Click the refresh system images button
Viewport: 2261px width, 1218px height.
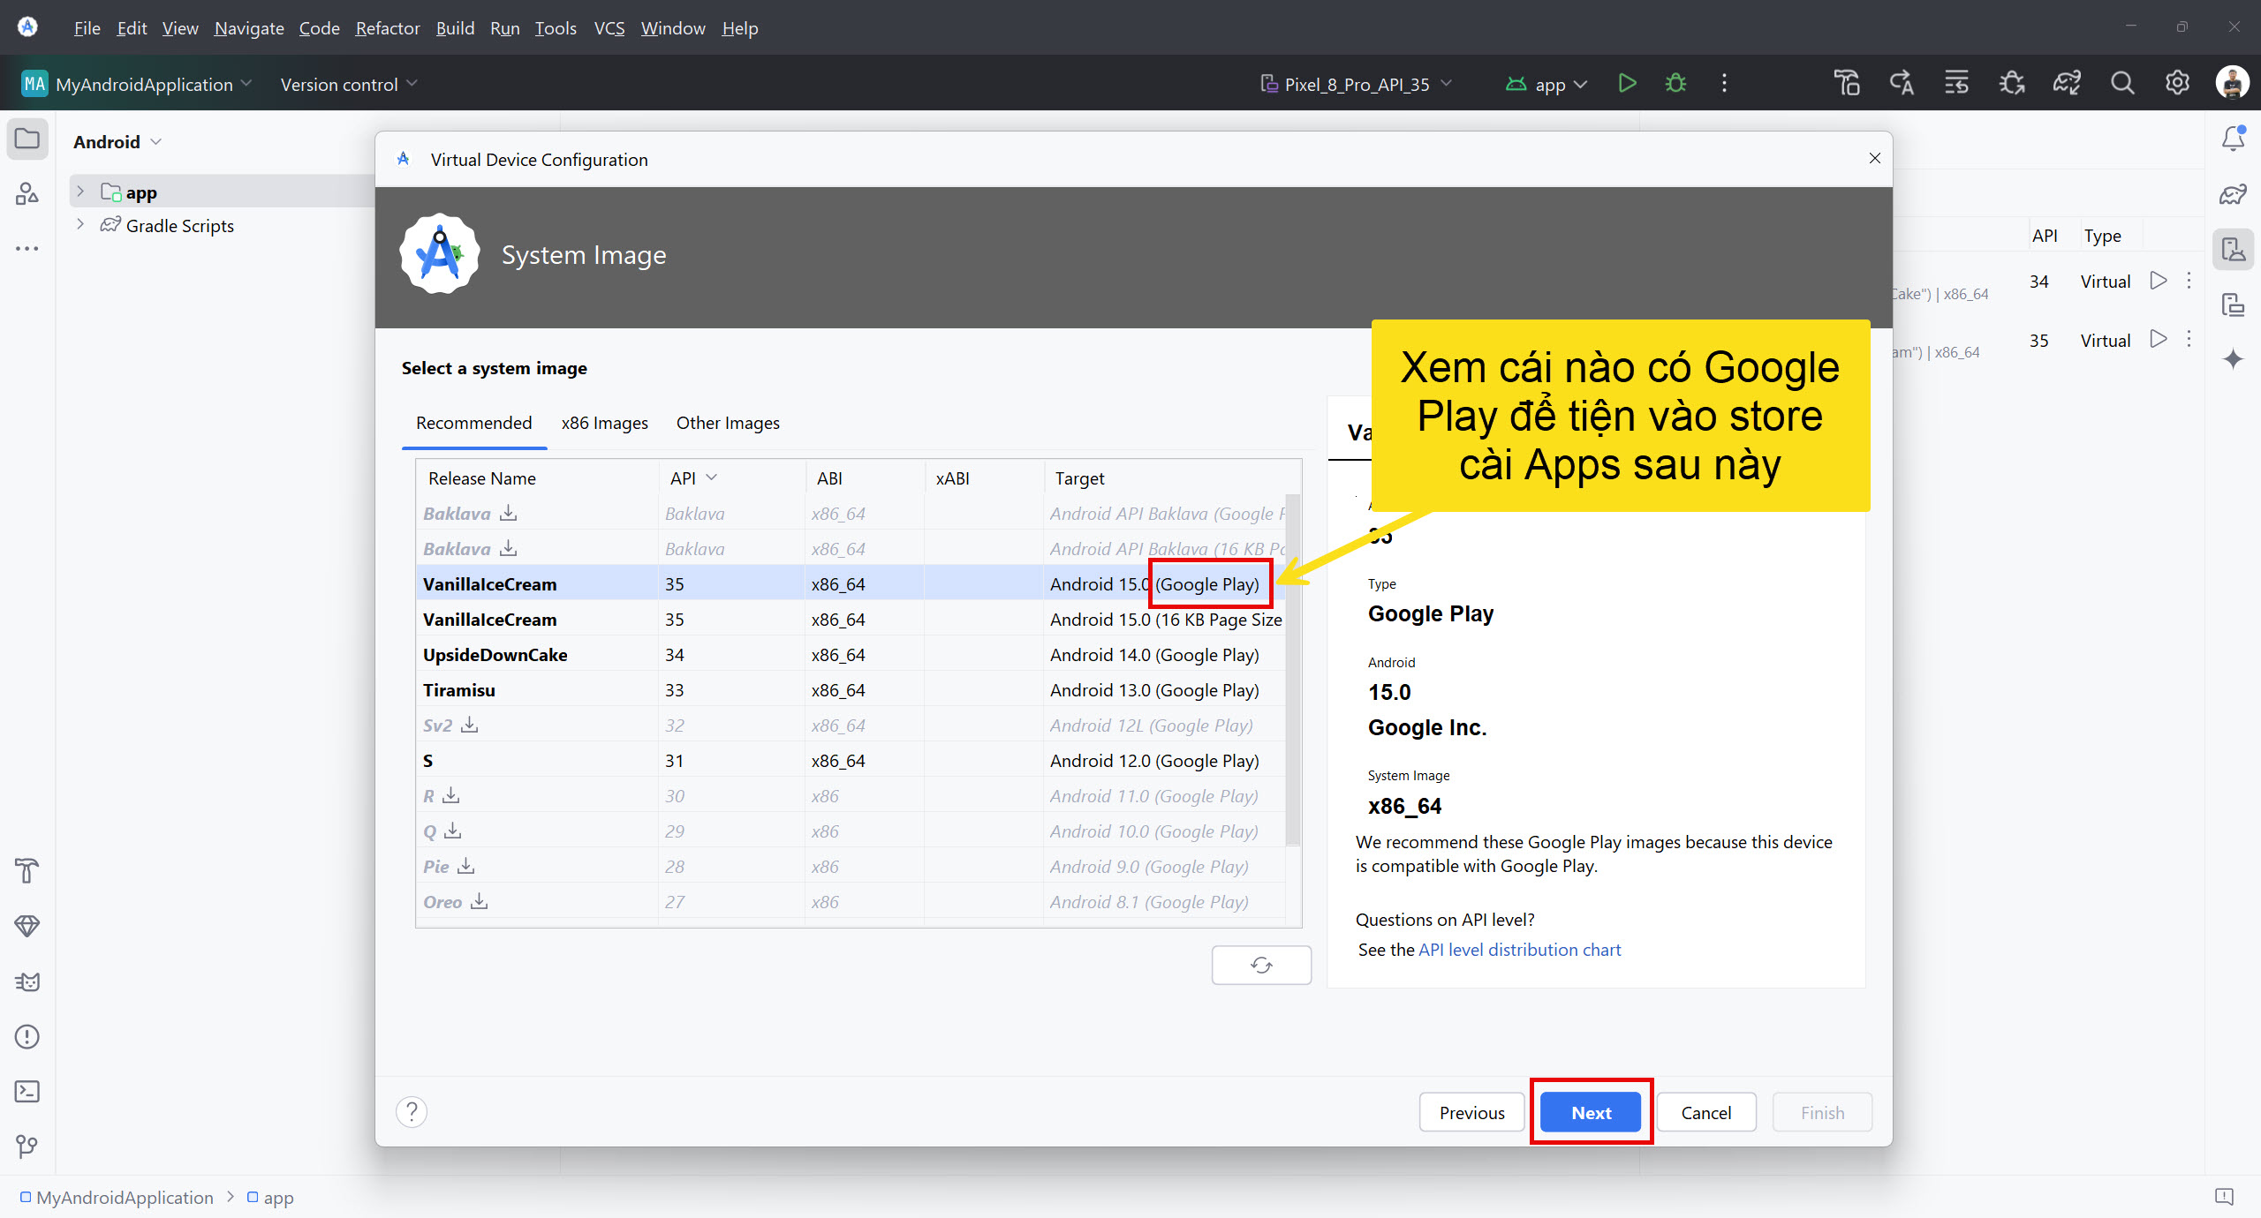(1261, 965)
